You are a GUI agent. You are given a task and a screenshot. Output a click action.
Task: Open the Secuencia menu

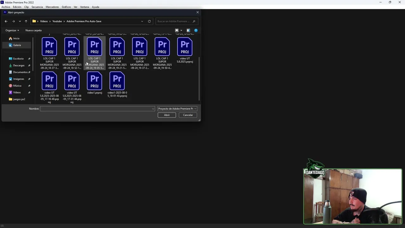(x=37, y=7)
